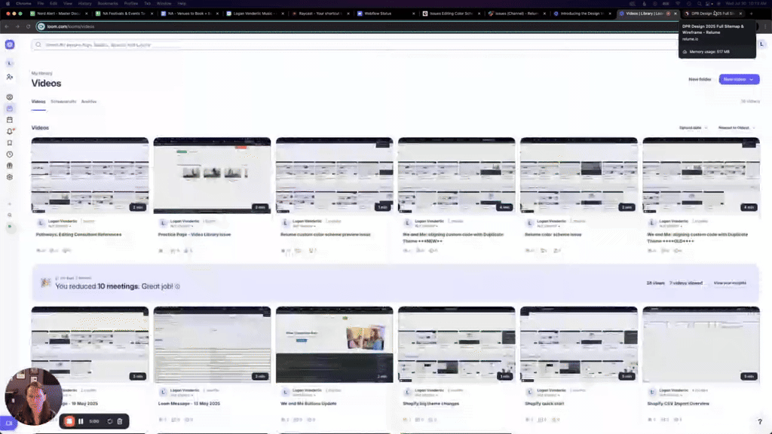Click View your insights link
The image size is (772, 434).
click(730, 283)
